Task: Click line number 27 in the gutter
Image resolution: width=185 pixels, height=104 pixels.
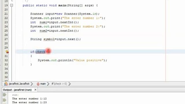Action: 6,39
